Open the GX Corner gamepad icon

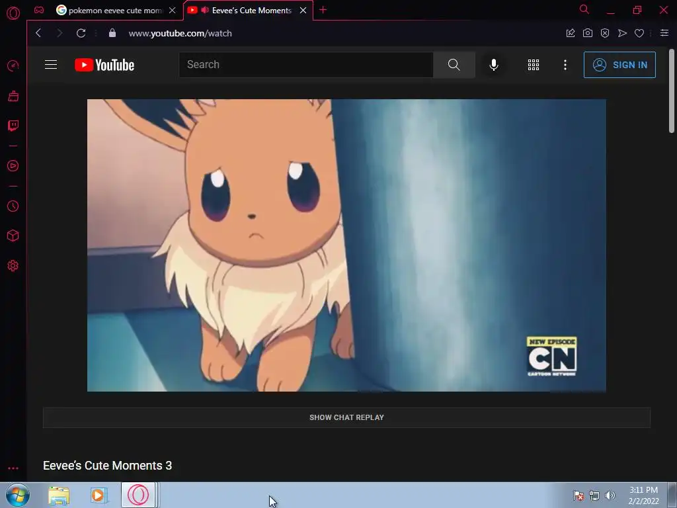(x=39, y=10)
